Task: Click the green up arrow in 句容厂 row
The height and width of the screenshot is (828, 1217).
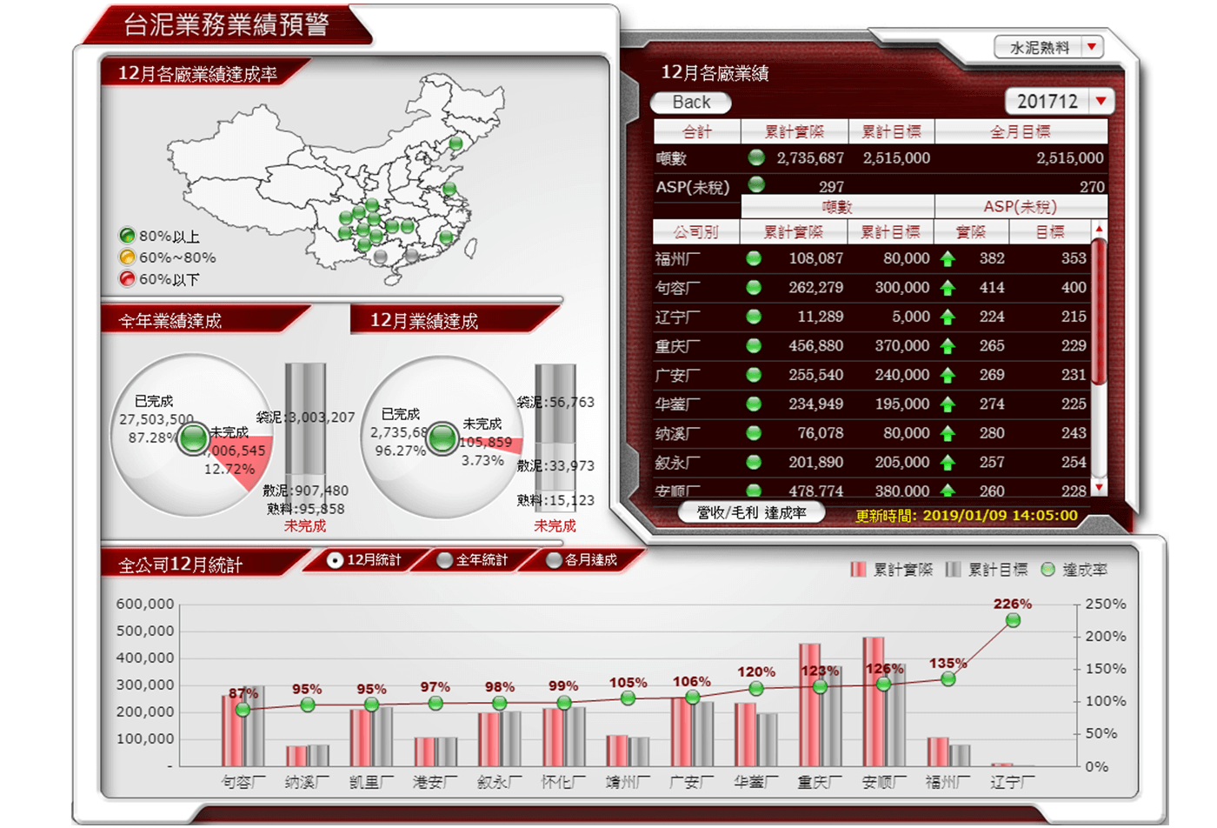Action: 948,288
